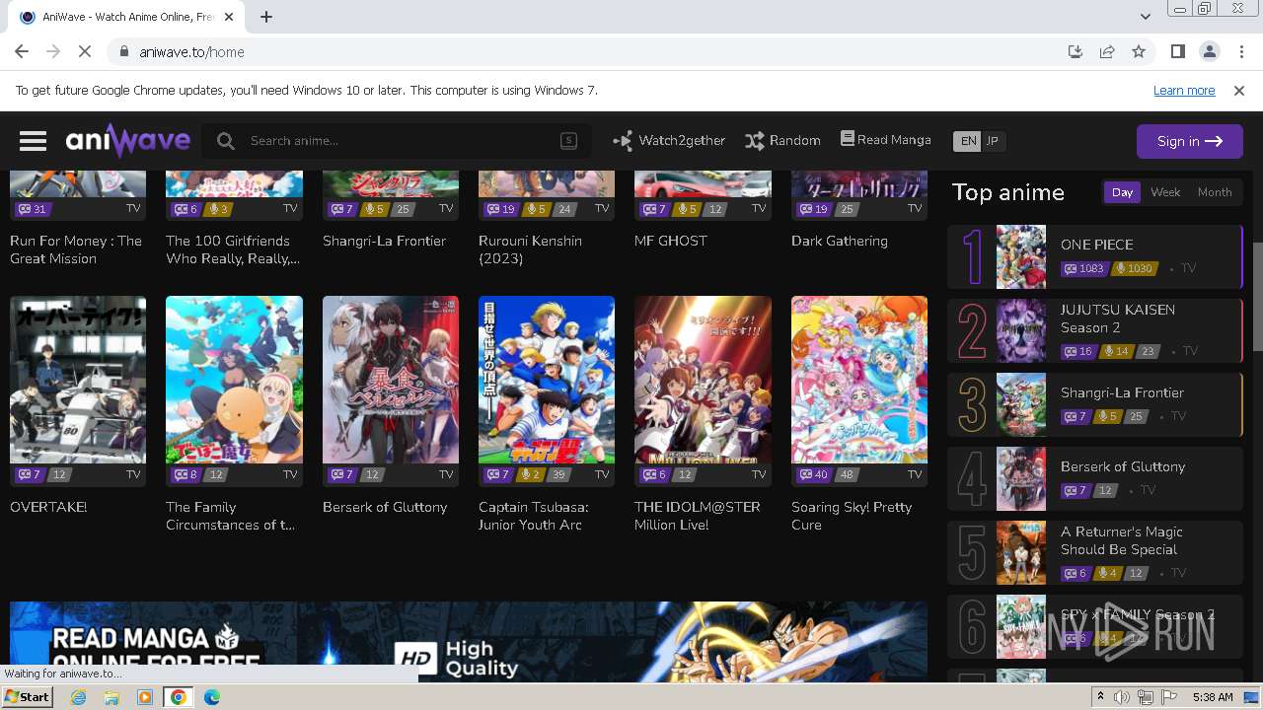This screenshot has width=1263, height=710.
Task: Stop loading the page
Action: (x=85, y=51)
